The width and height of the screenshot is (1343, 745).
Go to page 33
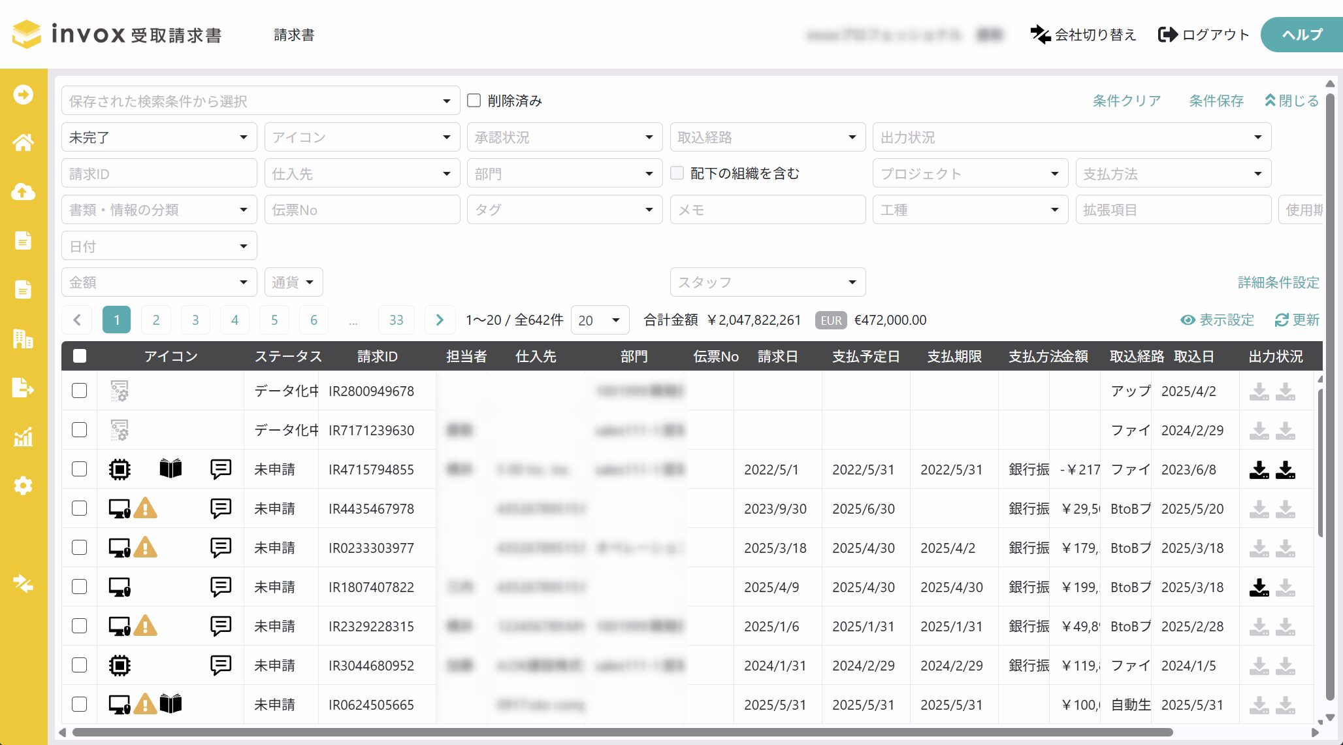pyautogui.click(x=396, y=320)
